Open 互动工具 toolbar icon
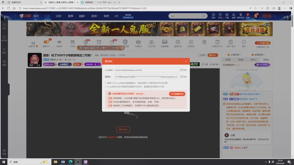 [151, 43]
